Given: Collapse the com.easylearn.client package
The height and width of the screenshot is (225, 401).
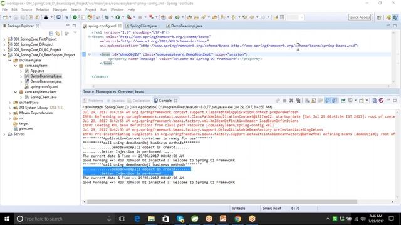Looking at the screenshot, I should pos(15,92).
